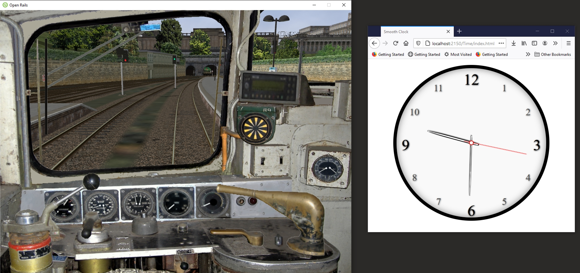Open the Getting Started bookmark with globe icon
580x273 pixels.
424,54
